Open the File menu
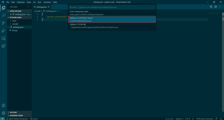This screenshot has width=224, height=120. [8, 2]
